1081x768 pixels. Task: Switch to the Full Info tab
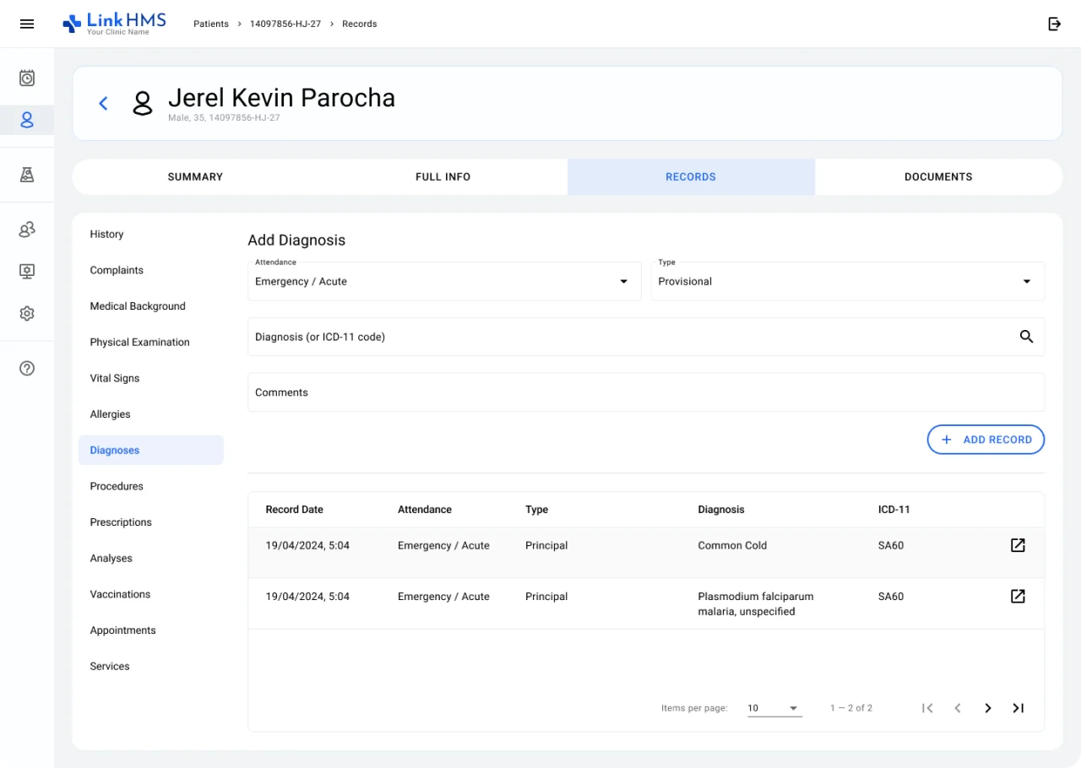pos(443,176)
